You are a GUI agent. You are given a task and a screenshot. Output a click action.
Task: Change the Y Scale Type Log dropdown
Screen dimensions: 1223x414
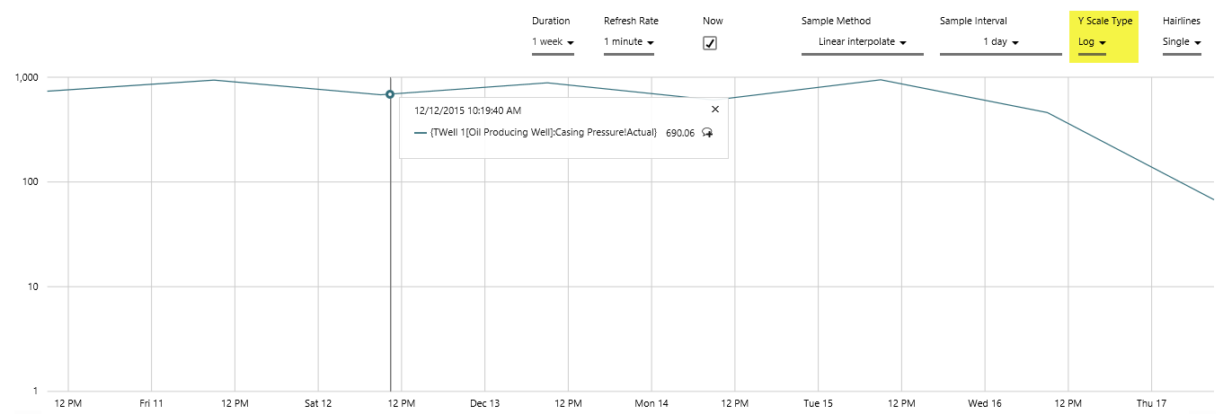pos(1092,42)
